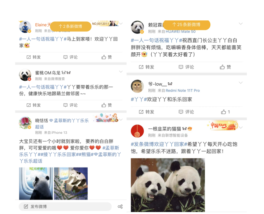264x214 pixels.
Task: Open #发布微博欢迎丫丫回家# hashtag link
Action: click(159, 144)
